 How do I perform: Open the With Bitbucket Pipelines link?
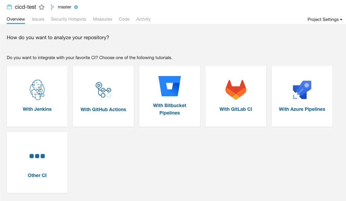(170, 109)
